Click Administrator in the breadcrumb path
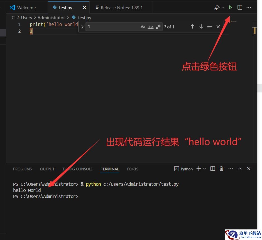Image resolution: width=262 pixels, height=240 pixels. 51,18
